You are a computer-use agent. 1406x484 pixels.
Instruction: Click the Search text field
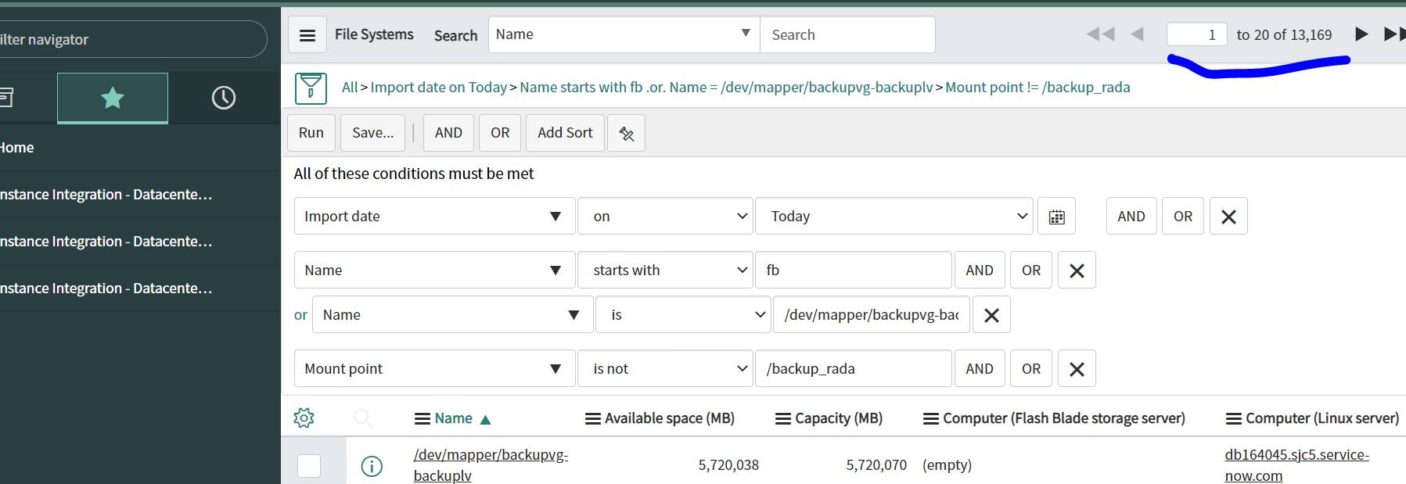point(847,35)
